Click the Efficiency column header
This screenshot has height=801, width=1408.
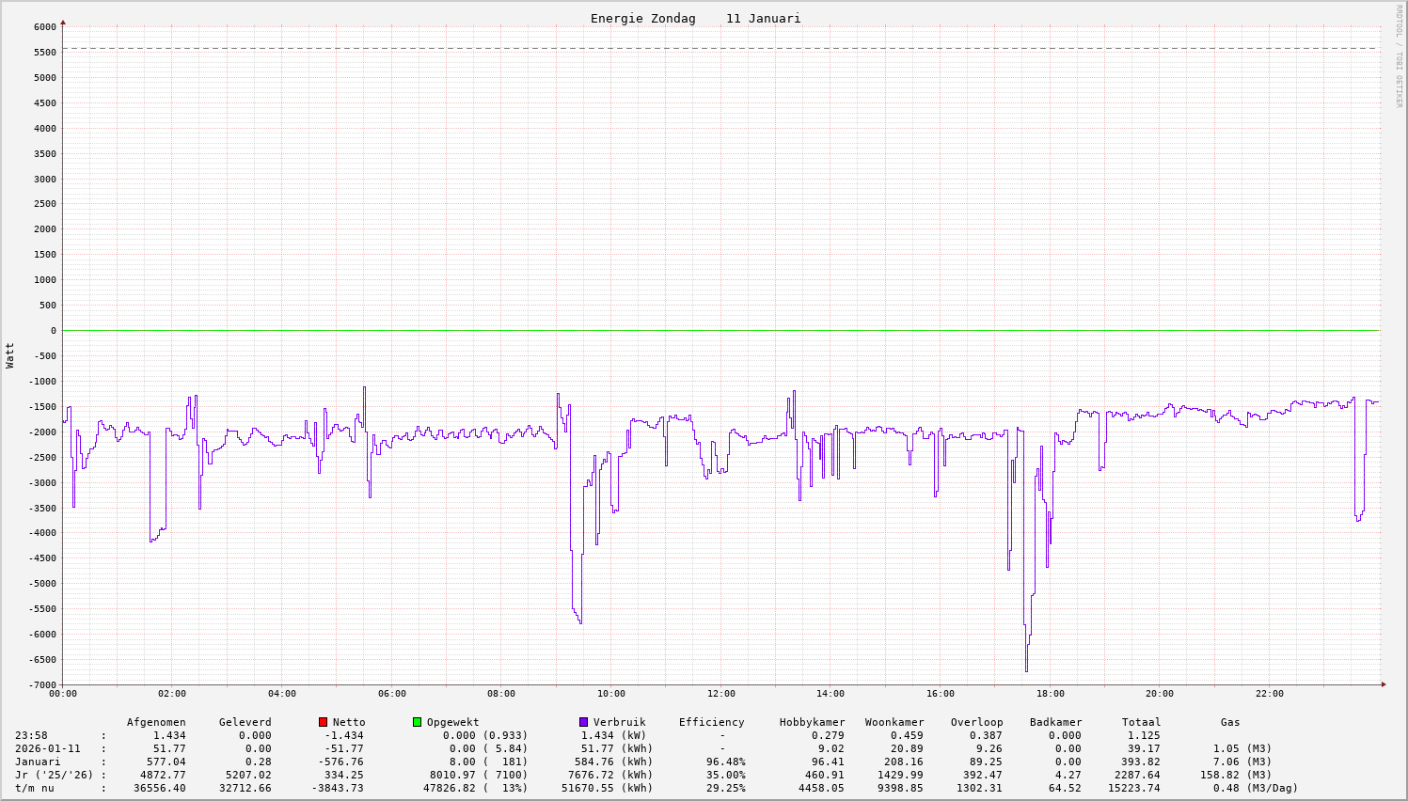point(711,723)
